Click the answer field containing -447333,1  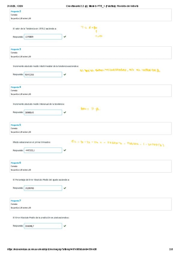pyautogui.click(x=43, y=150)
